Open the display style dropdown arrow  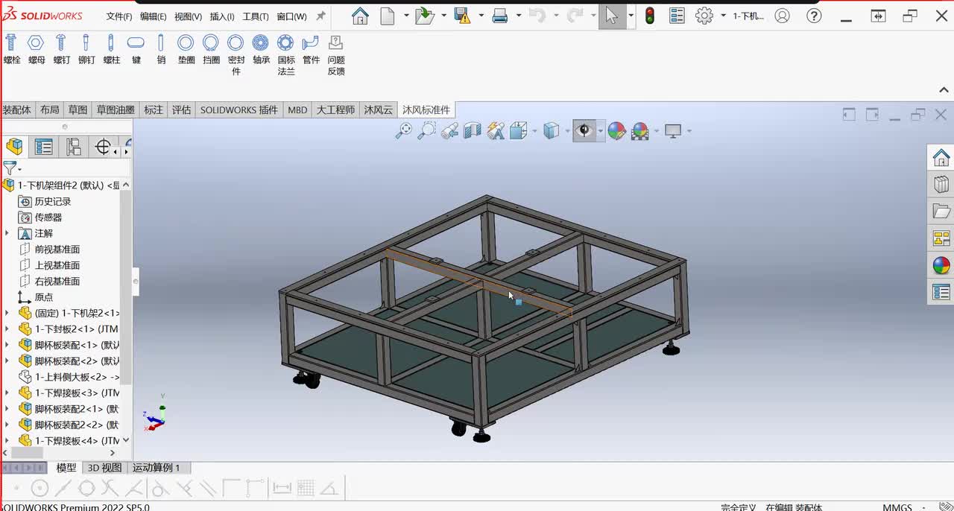point(566,131)
